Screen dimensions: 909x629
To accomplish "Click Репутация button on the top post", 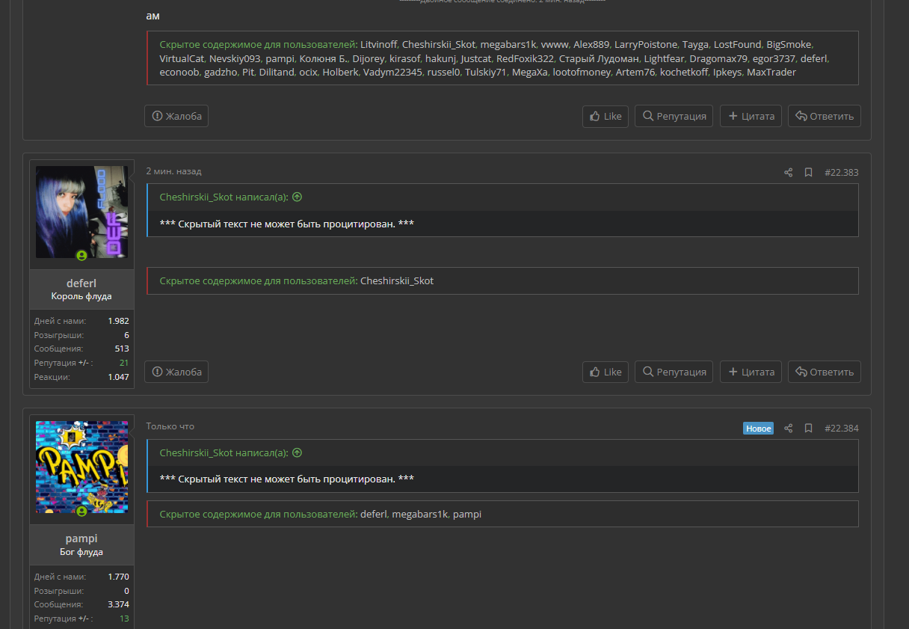I will (x=674, y=116).
